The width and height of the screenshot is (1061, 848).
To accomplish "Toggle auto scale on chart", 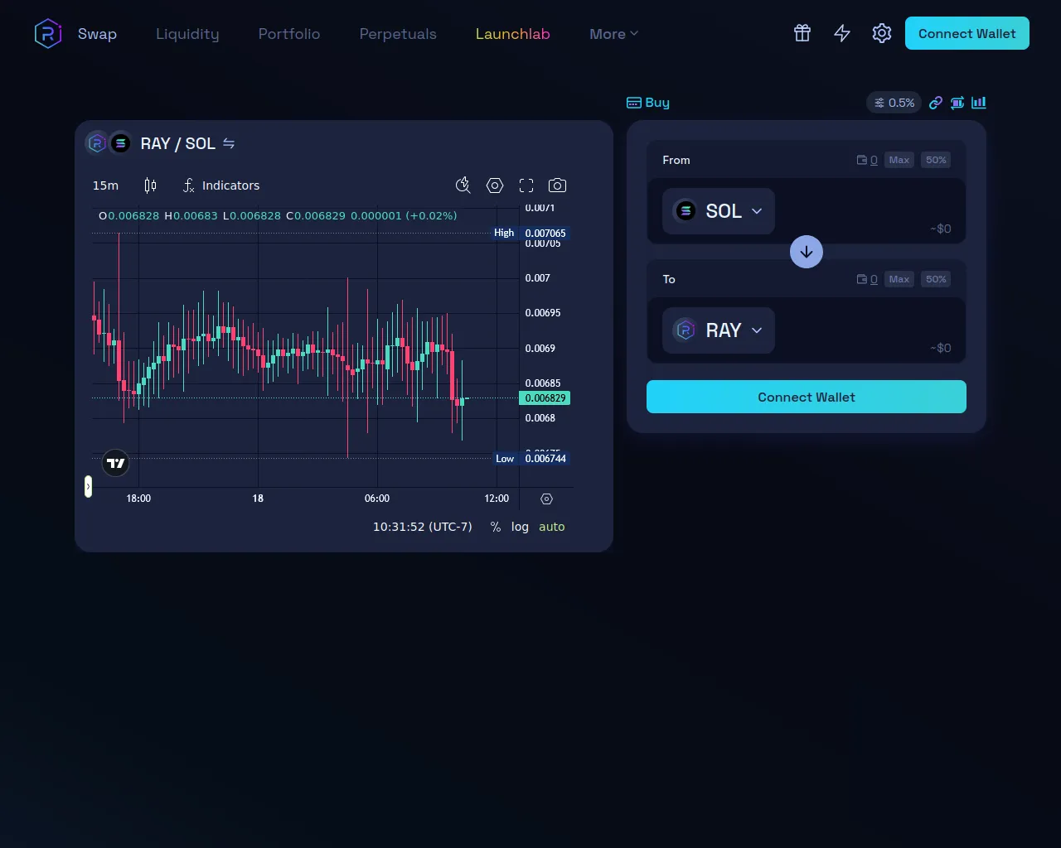I will (552, 527).
